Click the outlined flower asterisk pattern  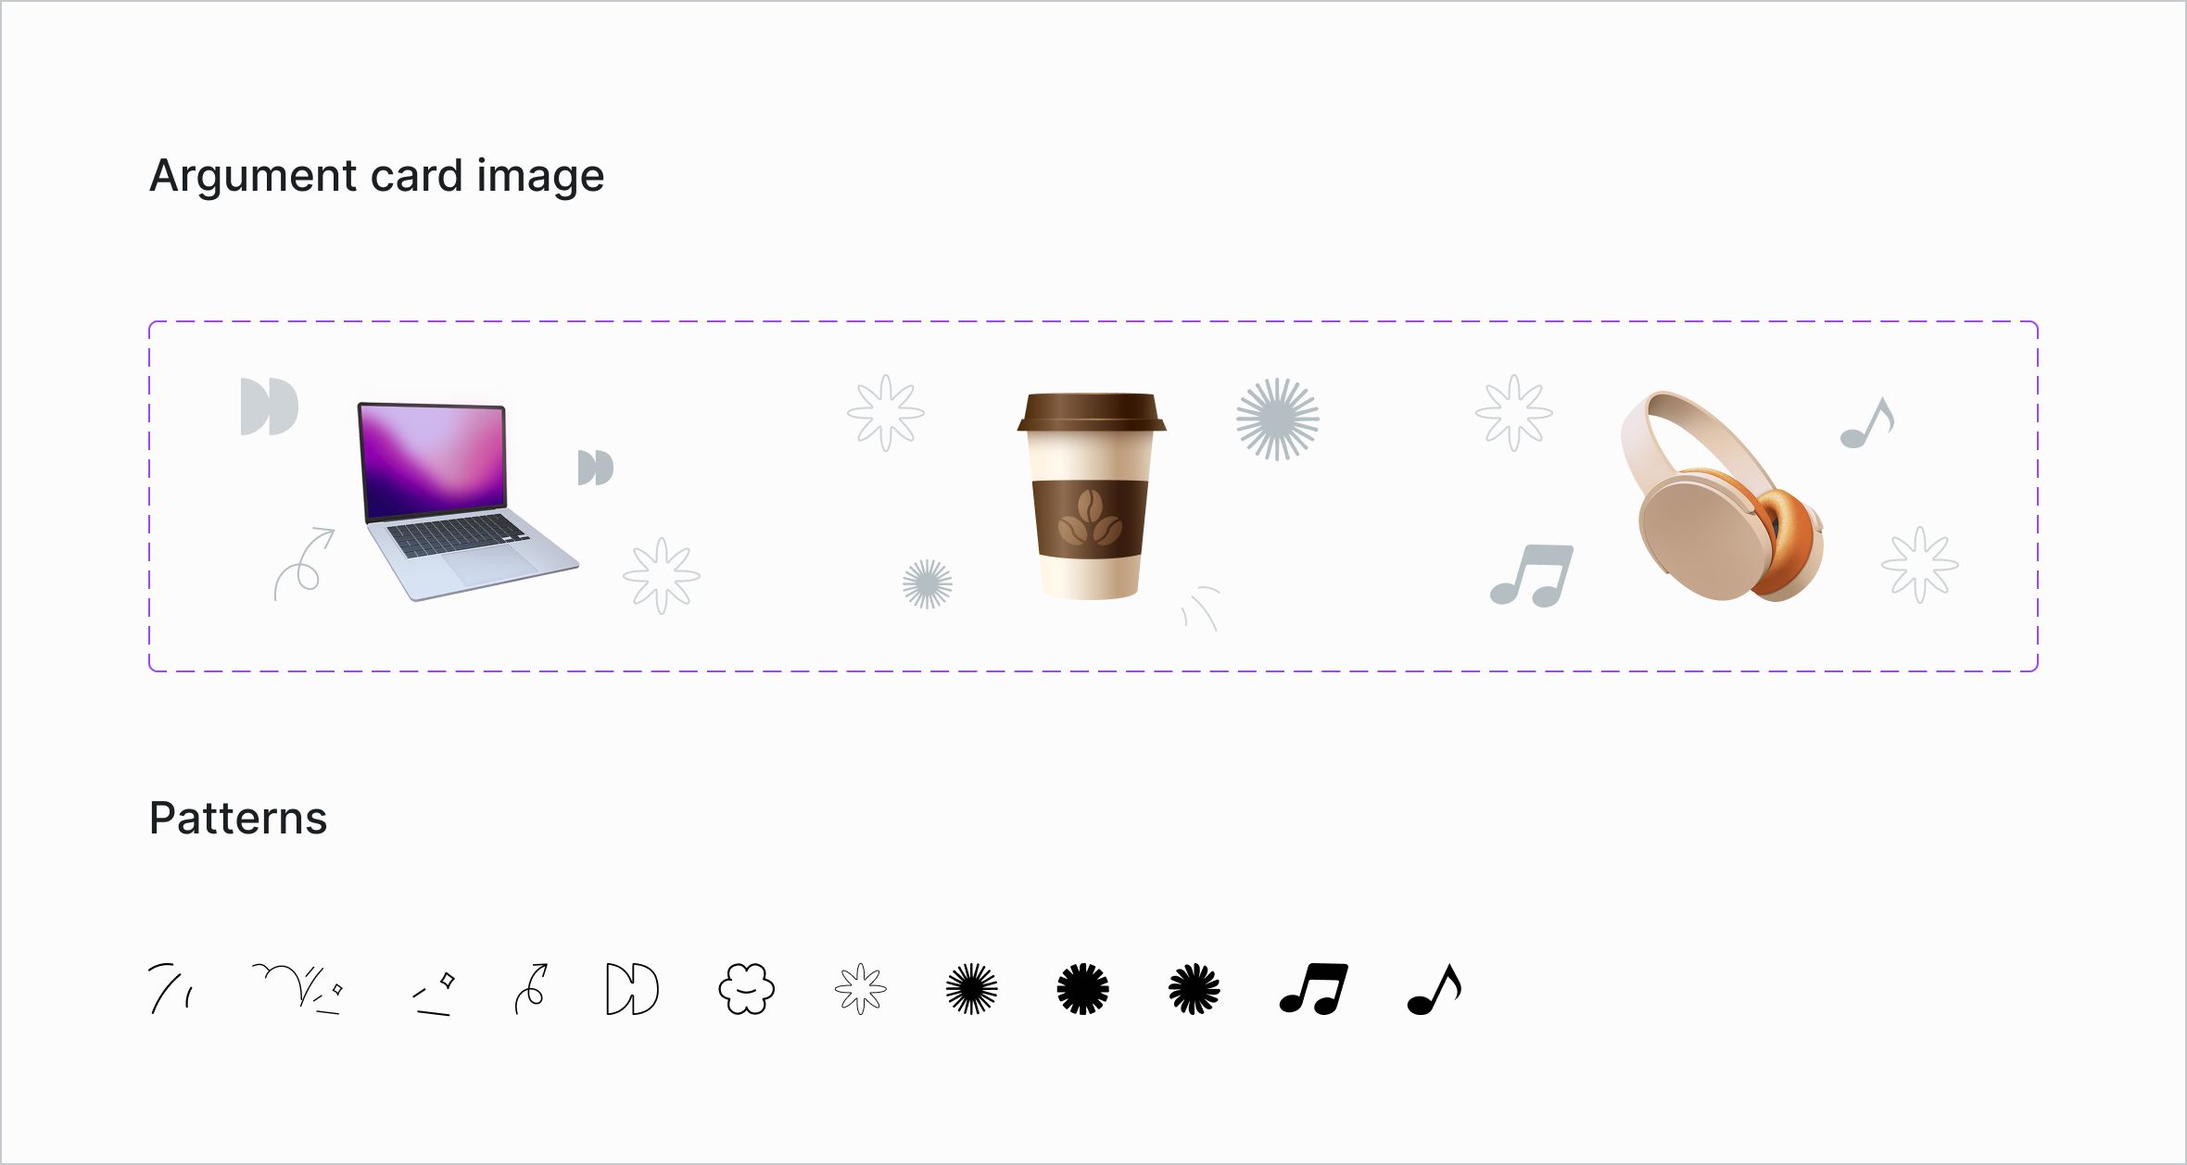(x=861, y=989)
